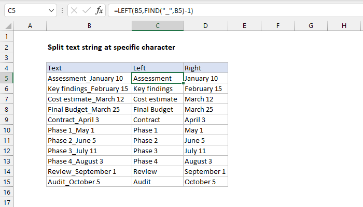Select column B header
Viewport: 363px width, 207px height.
(x=89, y=26)
